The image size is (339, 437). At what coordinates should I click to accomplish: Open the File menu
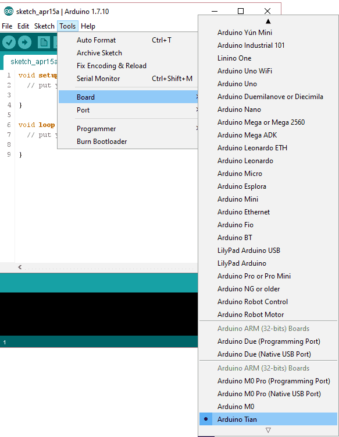[x=7, y=26]
